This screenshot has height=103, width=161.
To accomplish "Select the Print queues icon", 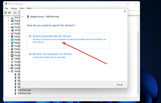I will [x=12, y=52].
